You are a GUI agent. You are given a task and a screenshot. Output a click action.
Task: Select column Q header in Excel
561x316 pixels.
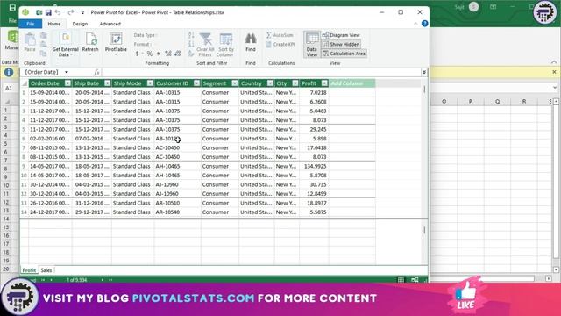pyautogui.click(x=497, y=102)
